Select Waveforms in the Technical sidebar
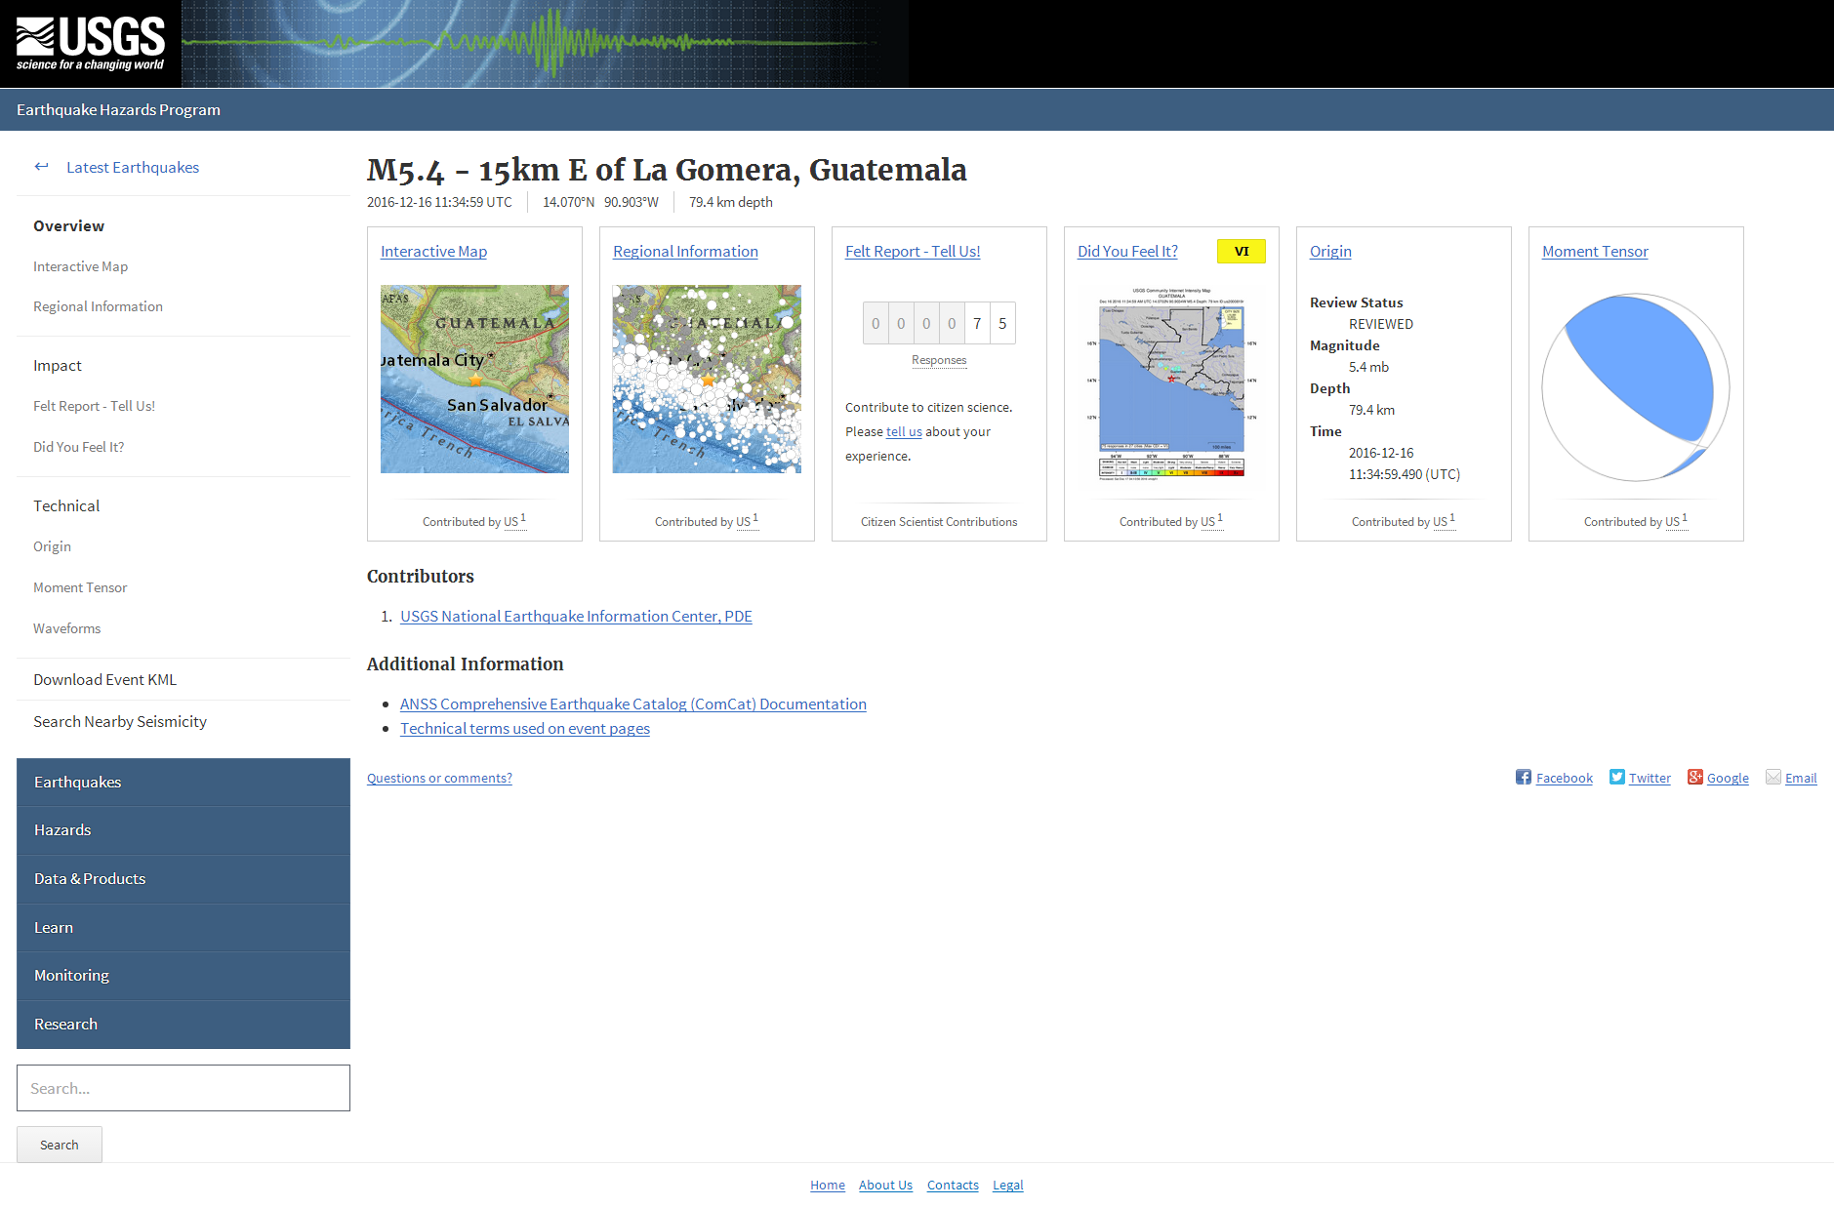 [66, 628]
